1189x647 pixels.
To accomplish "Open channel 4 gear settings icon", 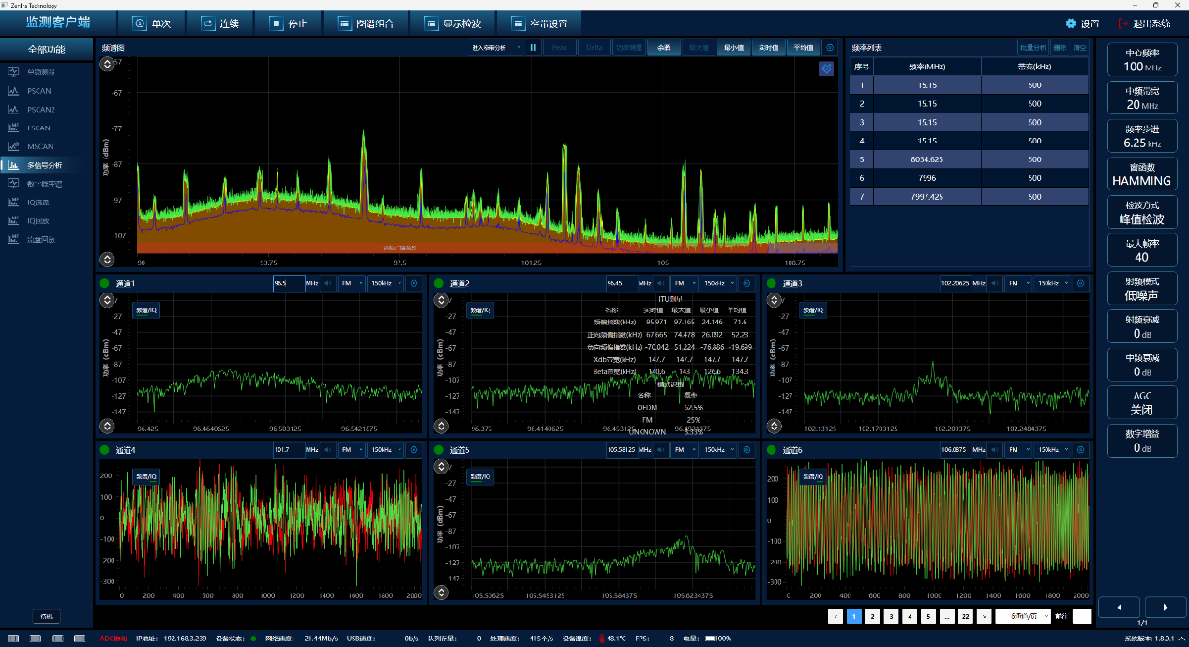I will pos(414,450).
